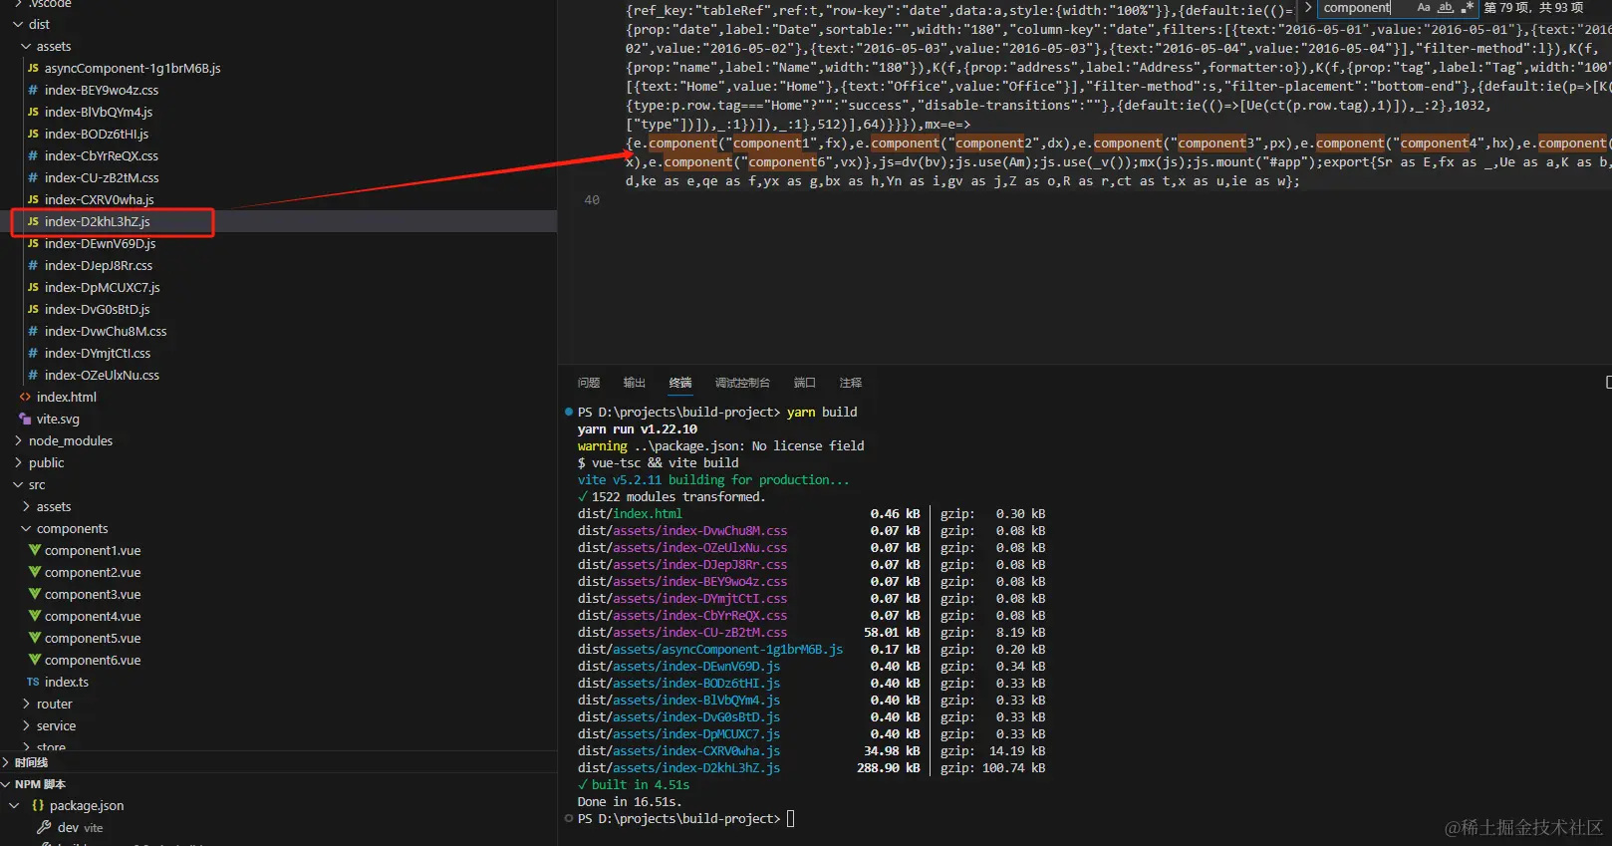The width and height of the screenshot is (1612, 846).
Task: Expand the src assets folder
Action: (26, 506)
